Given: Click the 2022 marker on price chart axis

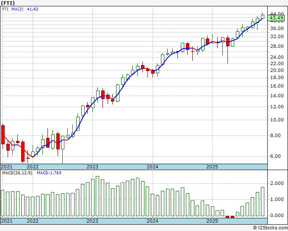Looking at the screenshot, I should [32, 167].
